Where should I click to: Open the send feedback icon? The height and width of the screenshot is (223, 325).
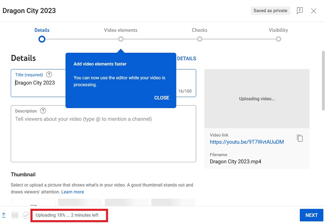point(300,11)
